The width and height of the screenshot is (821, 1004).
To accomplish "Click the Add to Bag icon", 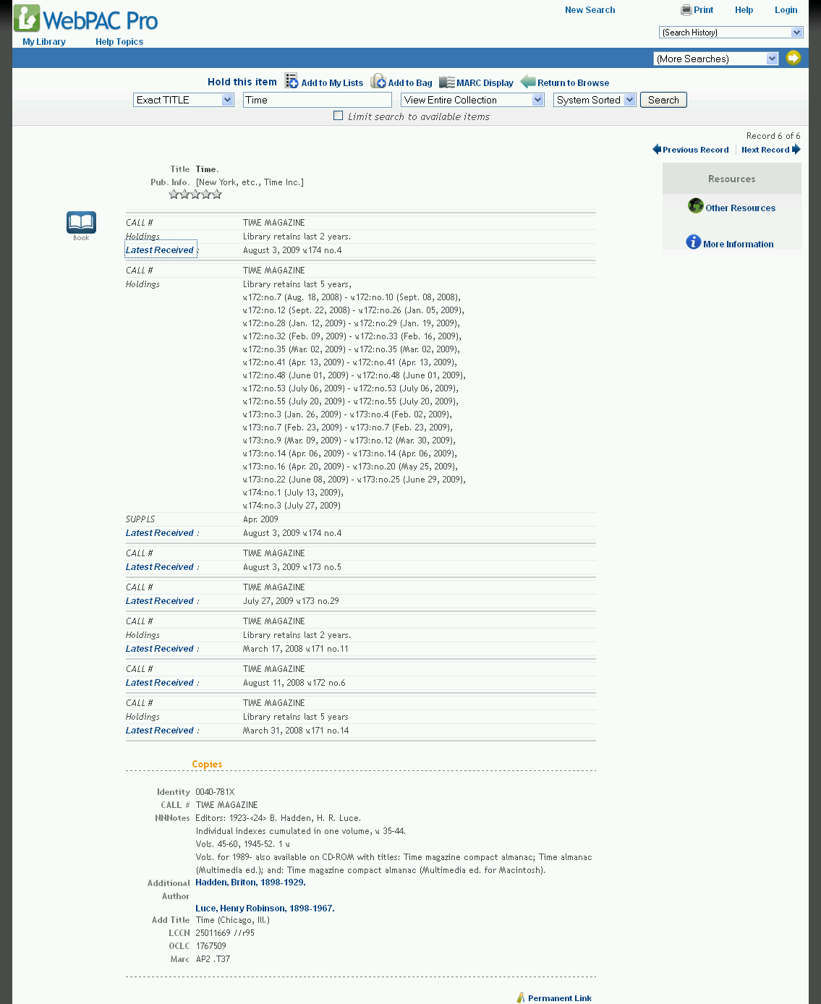I will (378, 81).
